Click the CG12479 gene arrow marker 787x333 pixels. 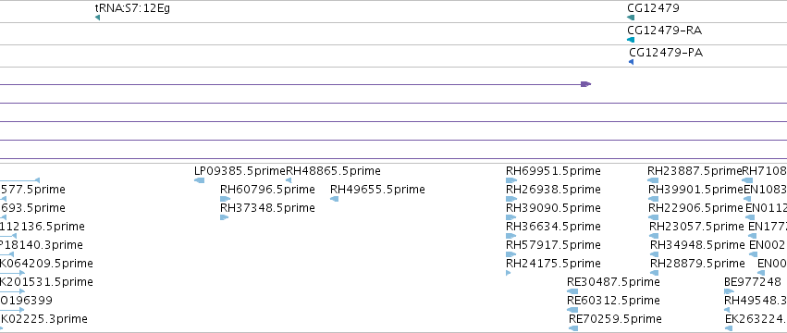coord(631,18)
